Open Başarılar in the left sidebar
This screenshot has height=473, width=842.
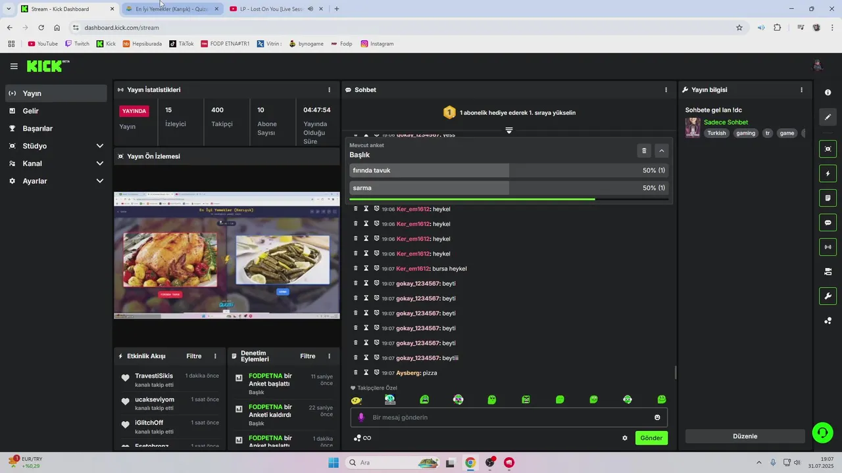click(56, 129)
